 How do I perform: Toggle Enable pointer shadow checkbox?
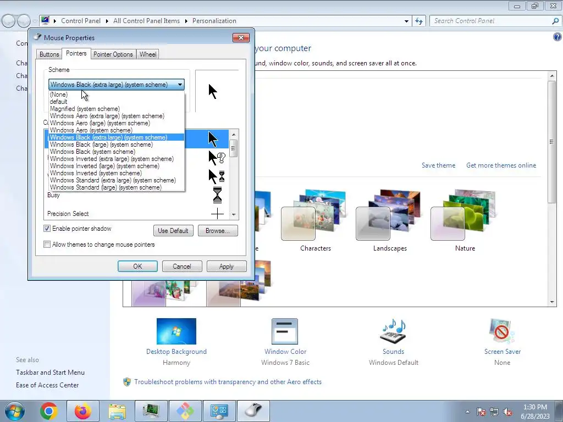click(x=47, y=229)
